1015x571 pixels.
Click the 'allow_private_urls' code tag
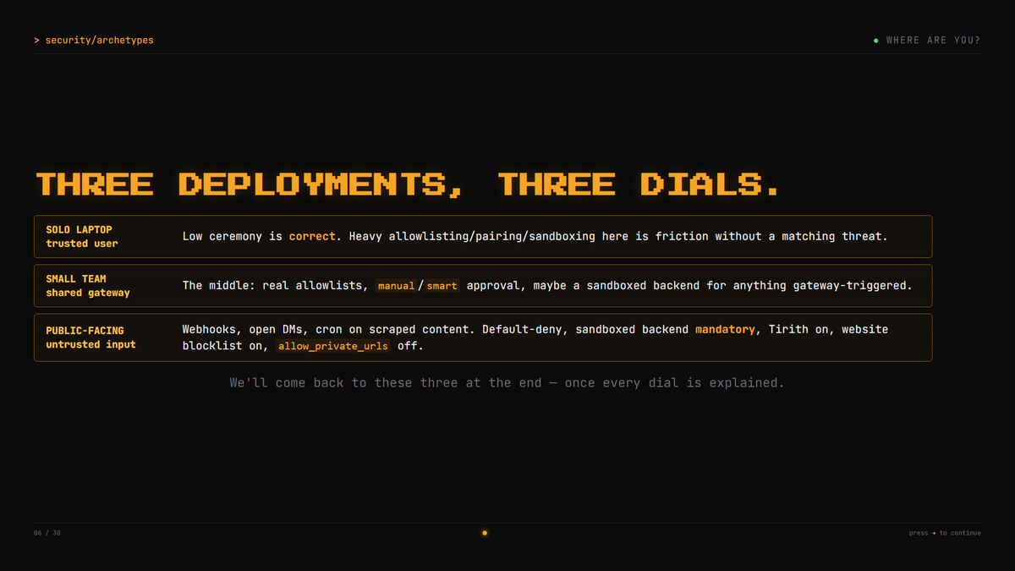(x=332, y=346)
